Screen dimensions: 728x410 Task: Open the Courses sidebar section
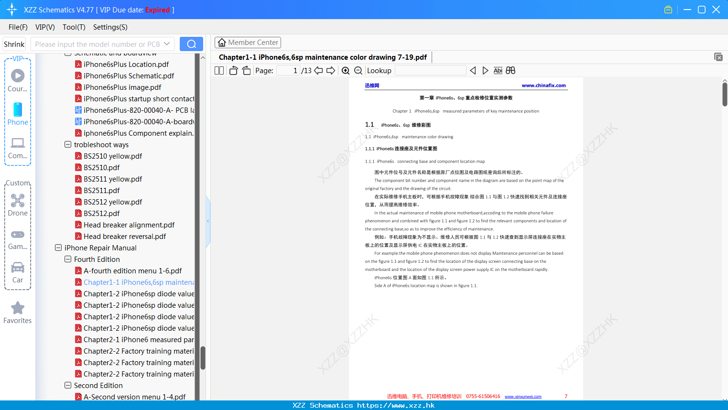(x=18, y=80)
